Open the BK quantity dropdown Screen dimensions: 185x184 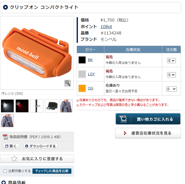pos(172,61)
